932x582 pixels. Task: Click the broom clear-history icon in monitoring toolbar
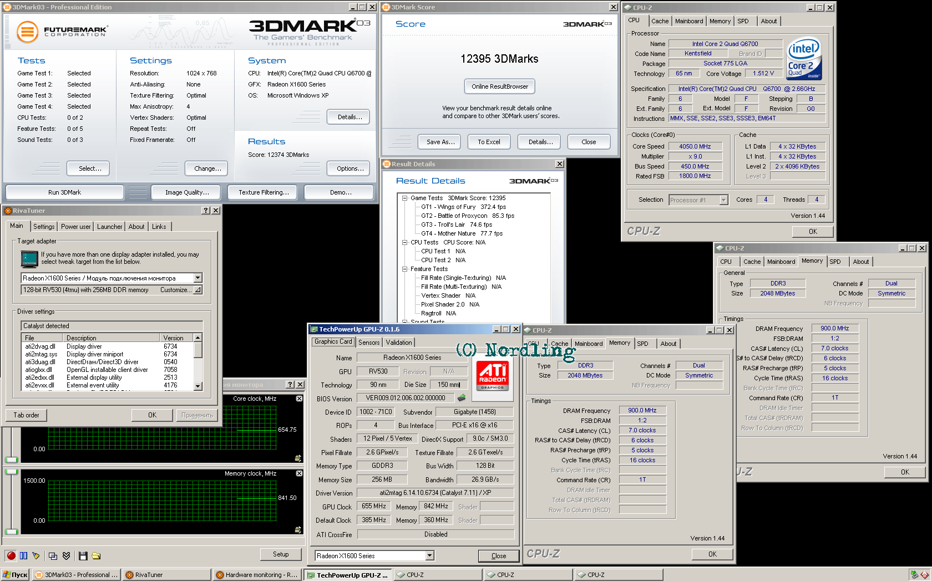tap(36, 556)
